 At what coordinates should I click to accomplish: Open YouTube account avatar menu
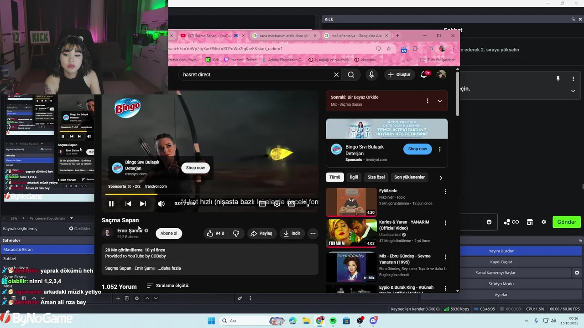point(441,75)
